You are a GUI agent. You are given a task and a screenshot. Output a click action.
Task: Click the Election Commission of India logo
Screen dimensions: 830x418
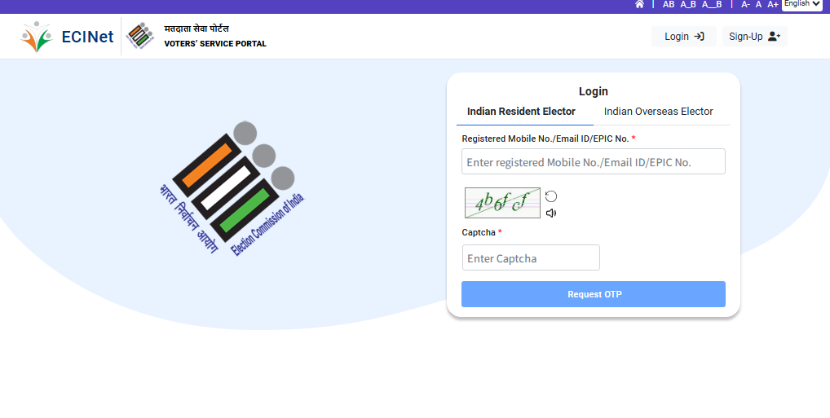[x=232, y=189]
